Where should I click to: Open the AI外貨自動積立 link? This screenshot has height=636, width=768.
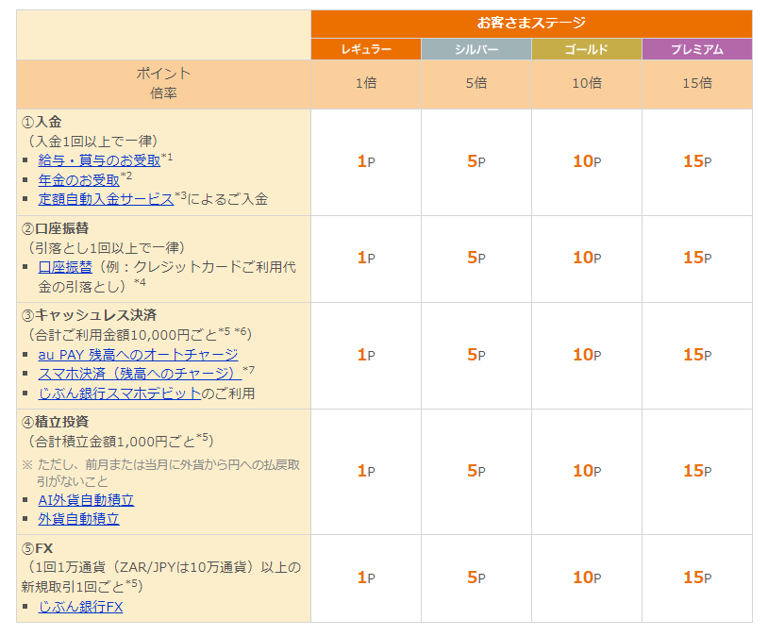point(86,500)
